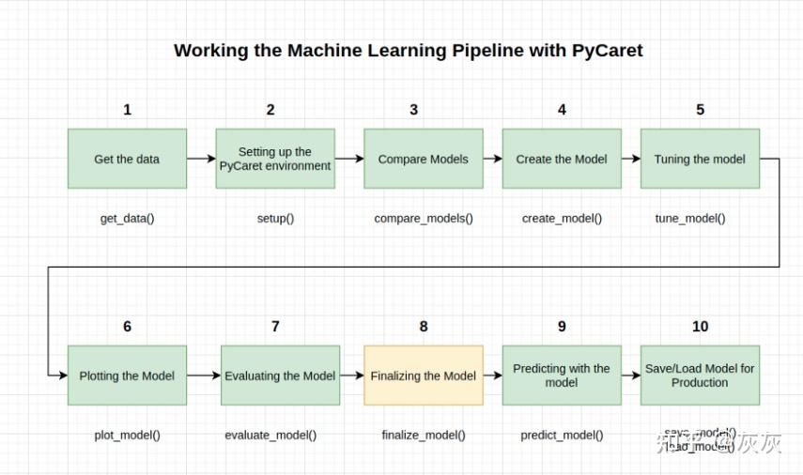This screenshot has height=475, width=803.
Task: Select the 'Plotting the Model' box
Action: pyautogui.click(x=127, y=375)
